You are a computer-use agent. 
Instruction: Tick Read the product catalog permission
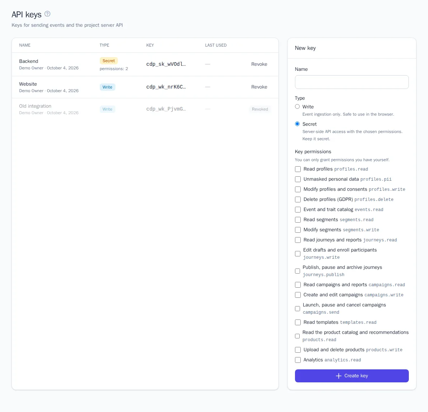(297, 336)
